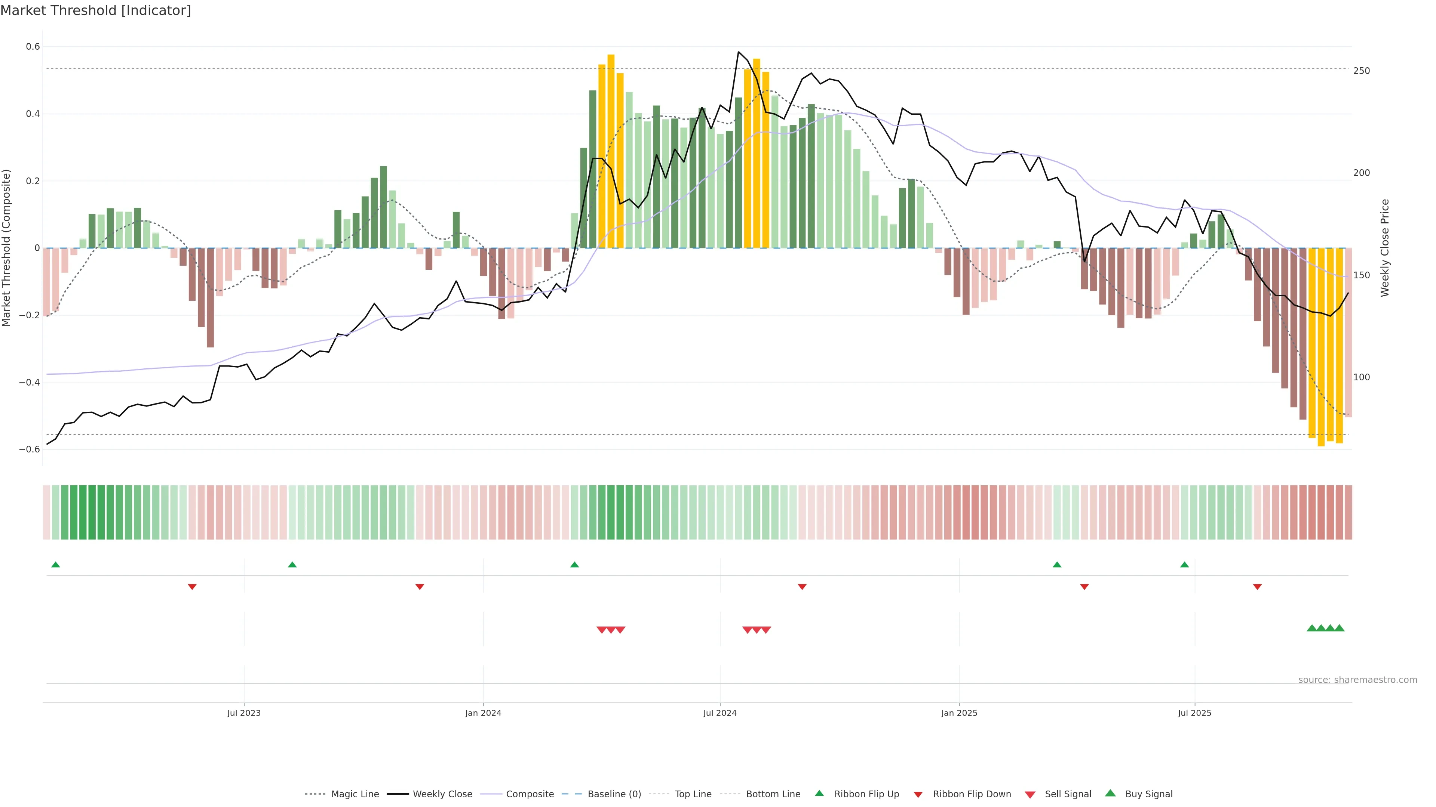Click the Jul 2024 x-axis label

(x=719, y=713)
